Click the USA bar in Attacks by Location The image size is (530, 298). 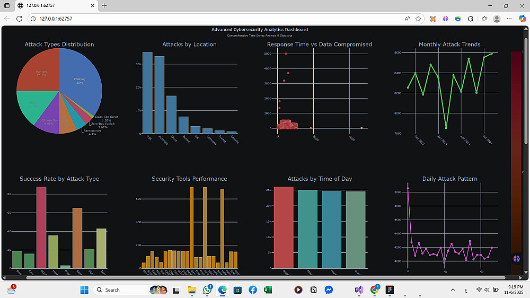[x=147, y=93]
